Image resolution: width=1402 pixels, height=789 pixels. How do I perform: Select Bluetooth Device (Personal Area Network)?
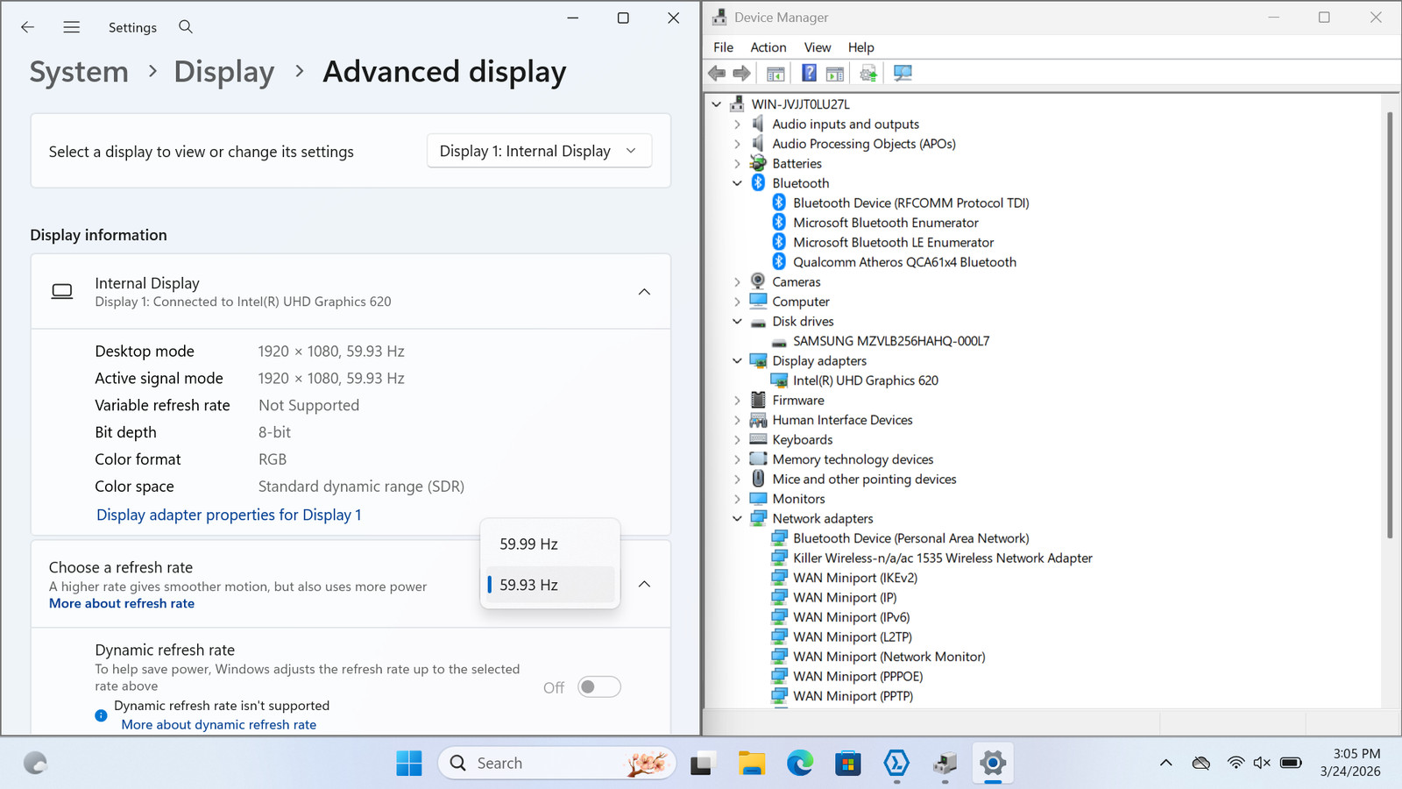[910, 538]
